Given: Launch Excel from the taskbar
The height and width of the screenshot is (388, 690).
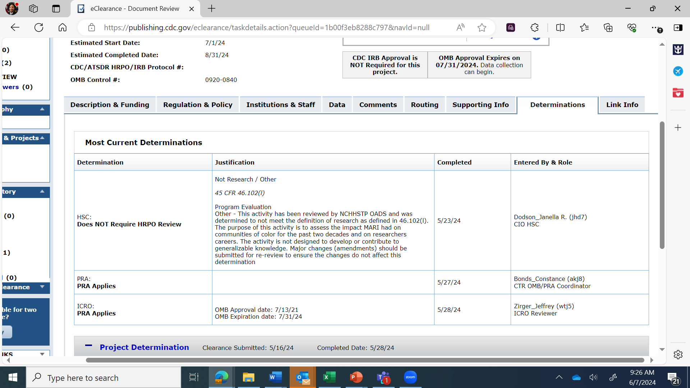Looking at the screenshot, I should (329, 377).
